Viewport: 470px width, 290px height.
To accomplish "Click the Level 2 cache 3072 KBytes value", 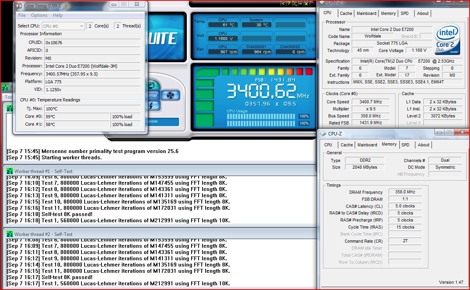I will (x=442, y=116).
